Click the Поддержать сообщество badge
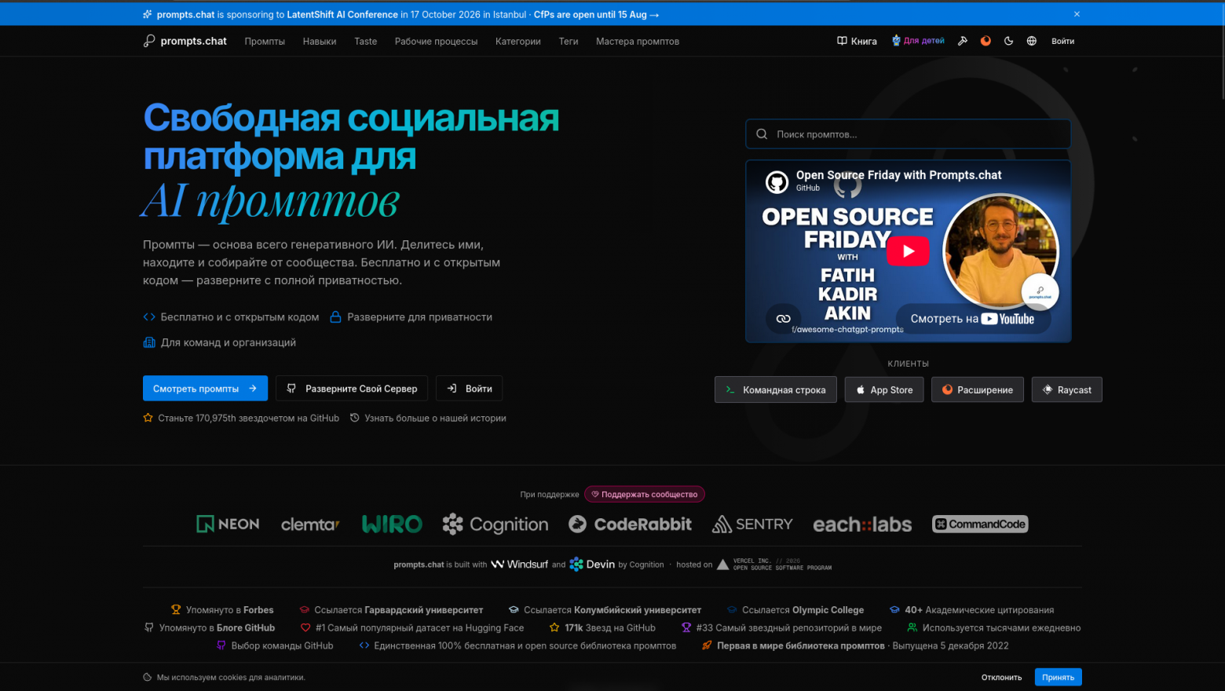 tap(645, 495)
